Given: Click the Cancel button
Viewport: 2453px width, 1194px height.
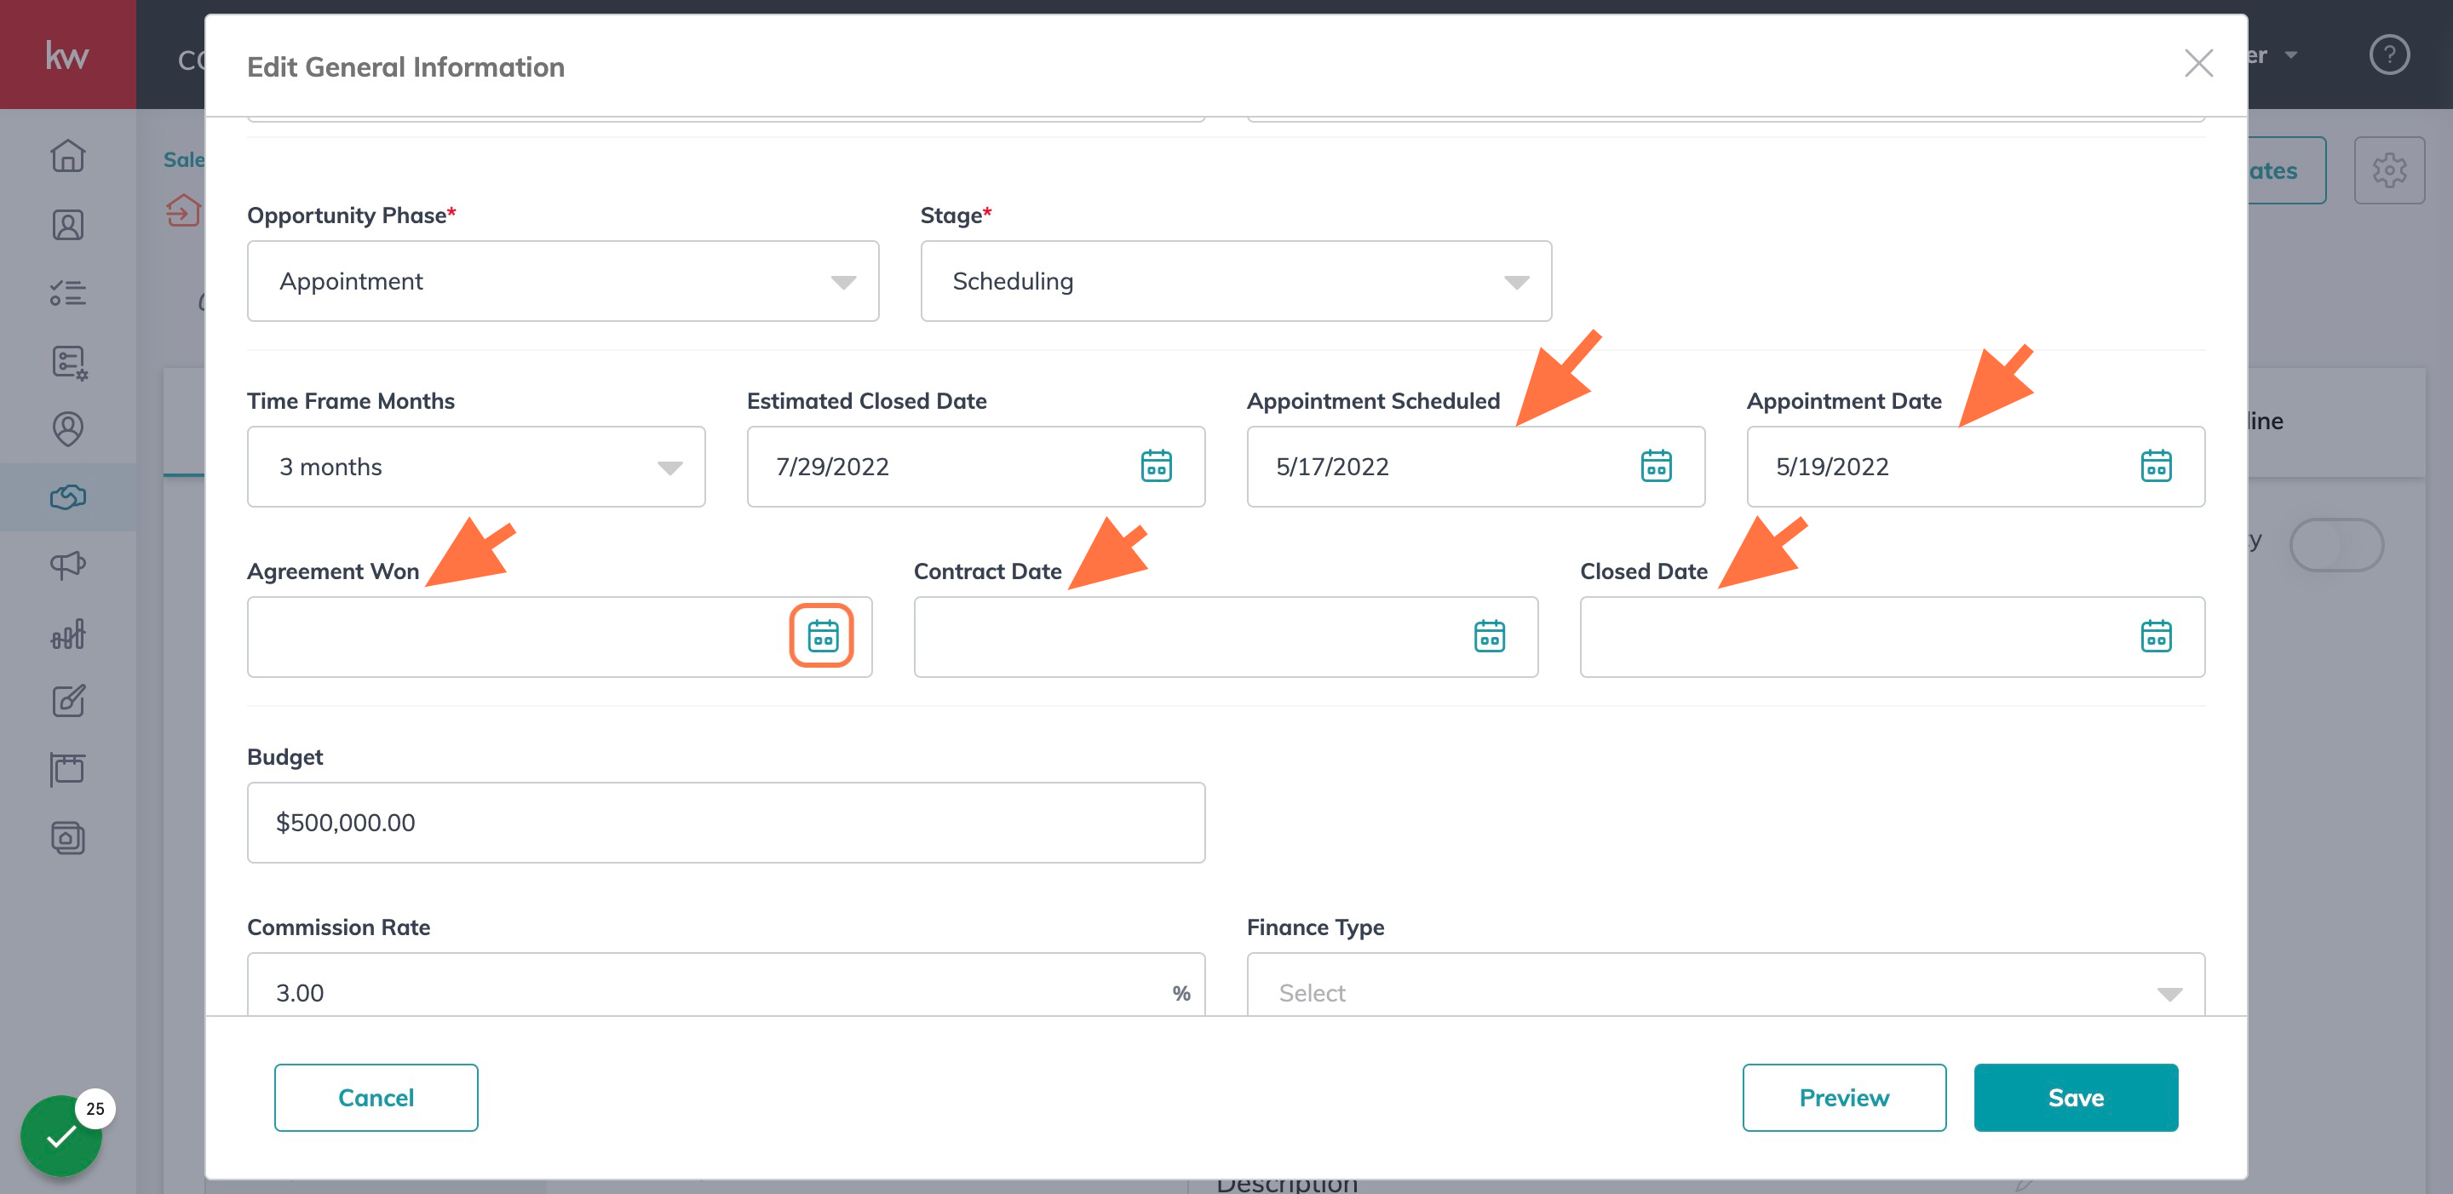Looking at the screenshot, I should [x=376, y=1097].
